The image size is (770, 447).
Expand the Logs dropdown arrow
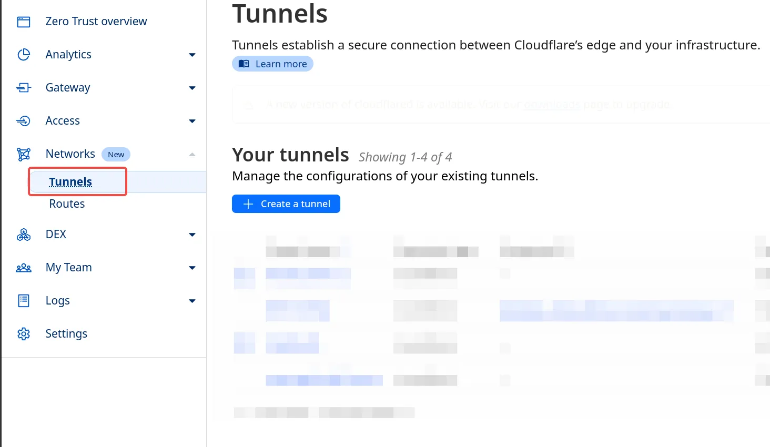click(x=192, y=301)
